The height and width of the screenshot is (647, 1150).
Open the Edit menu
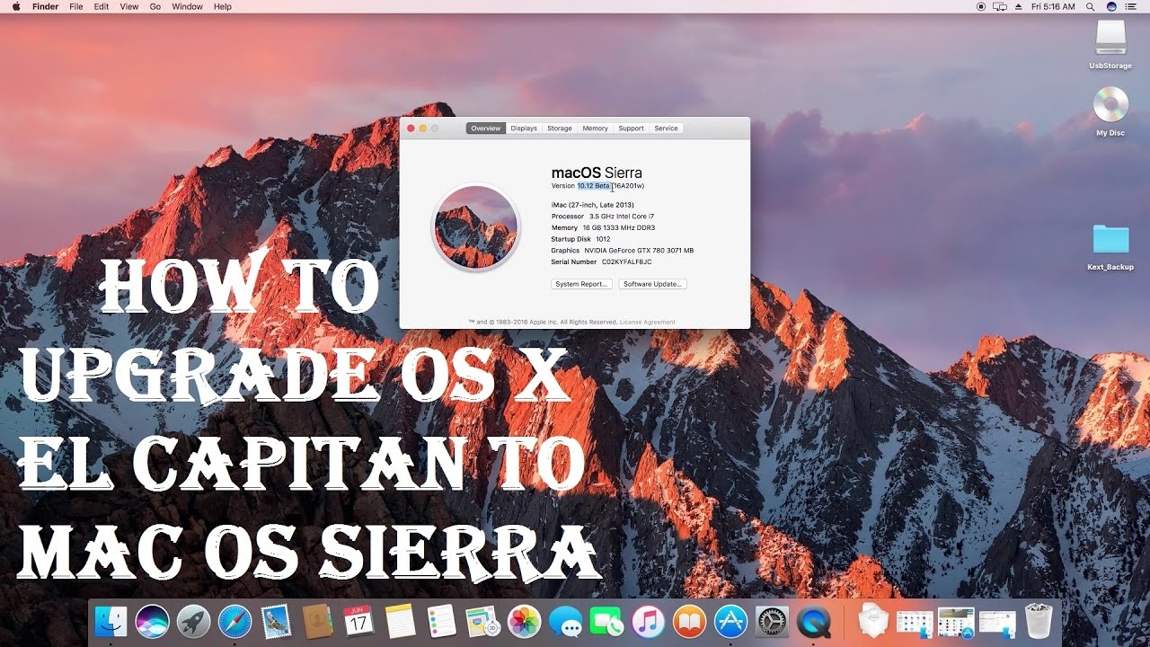(102, 6)
